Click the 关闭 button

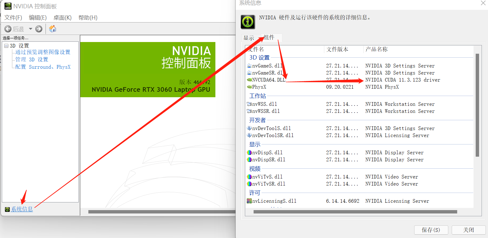(x=469, y=230)
